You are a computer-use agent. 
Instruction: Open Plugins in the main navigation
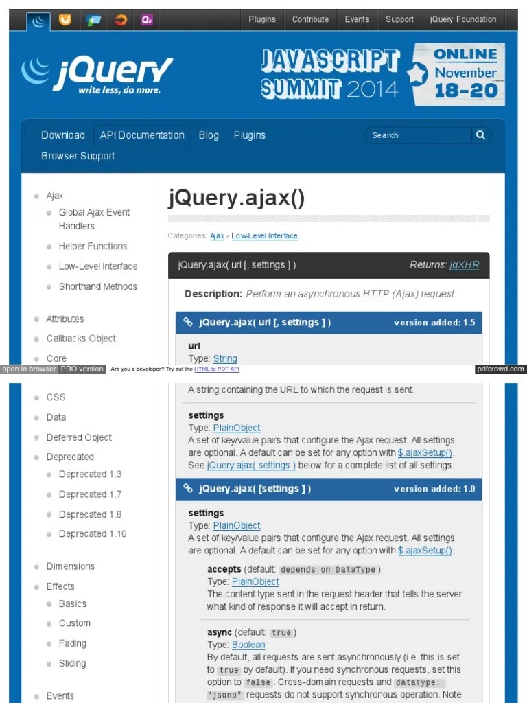pyautogui.click(x=250, y=135)
